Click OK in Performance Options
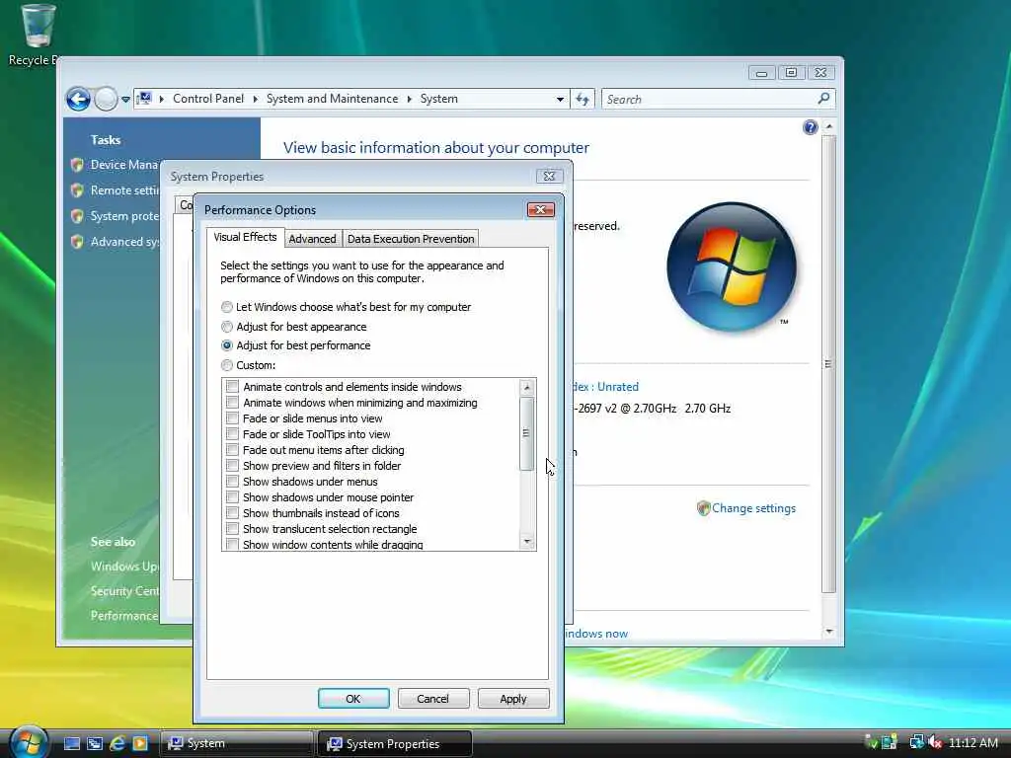Image resolution: width=1011 pixels, height=758 pixels. point(353,699)
